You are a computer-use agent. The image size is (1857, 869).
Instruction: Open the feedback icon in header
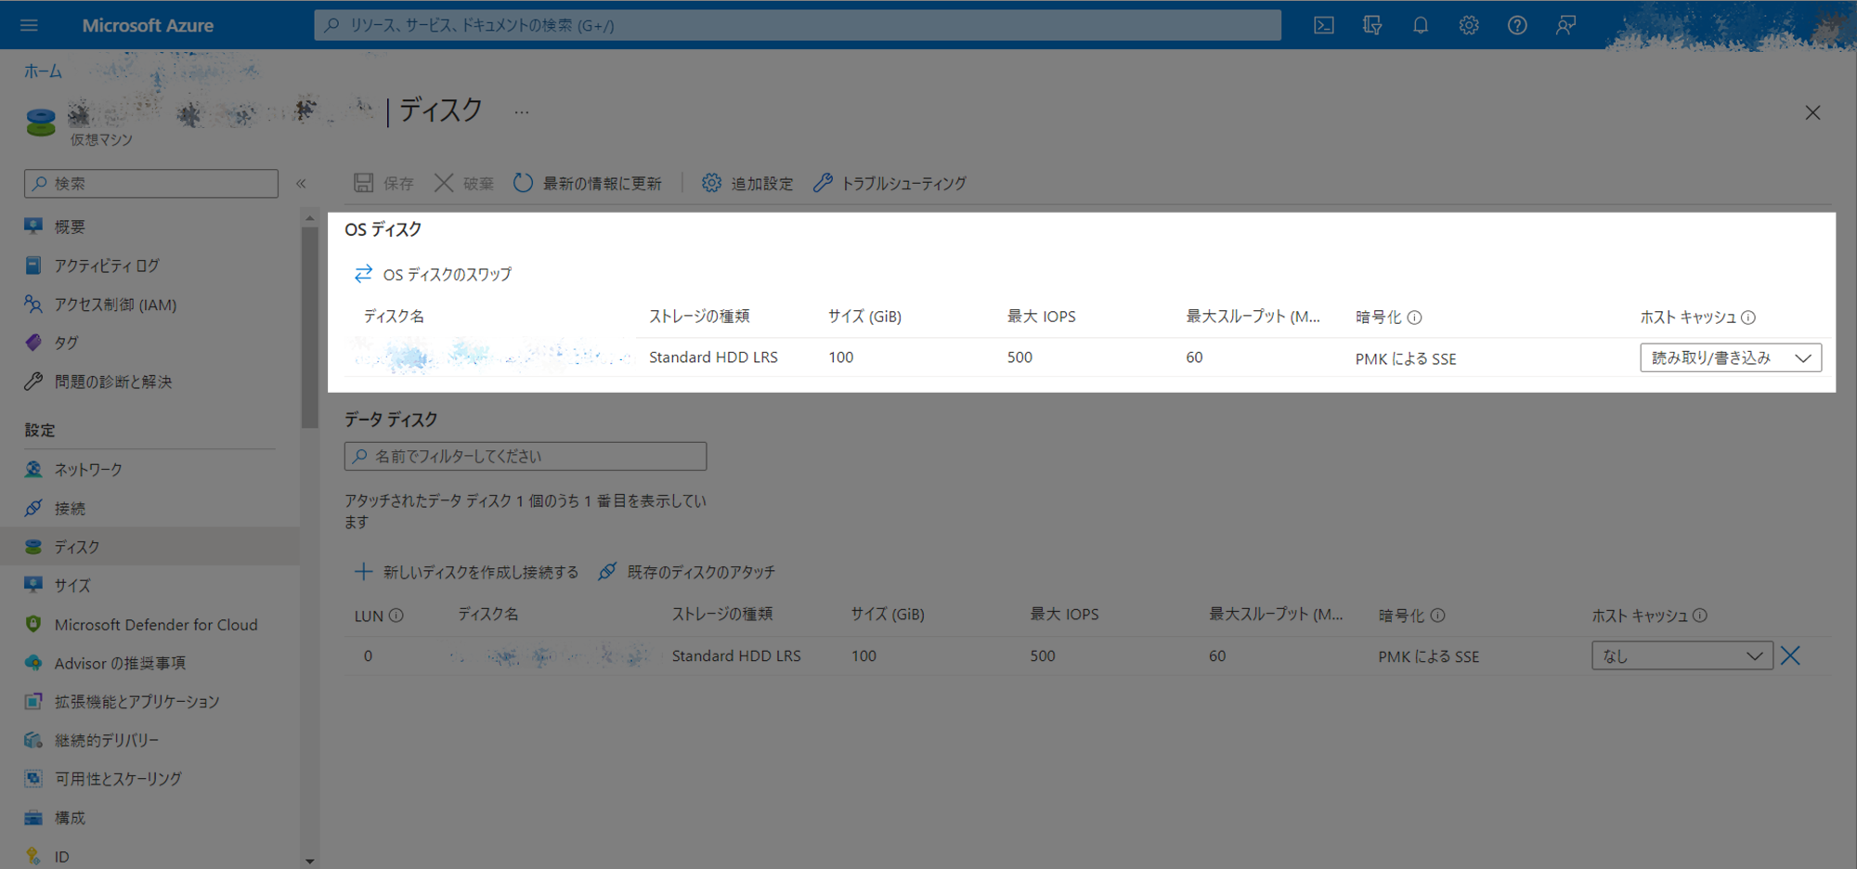tap(1565, 25)
